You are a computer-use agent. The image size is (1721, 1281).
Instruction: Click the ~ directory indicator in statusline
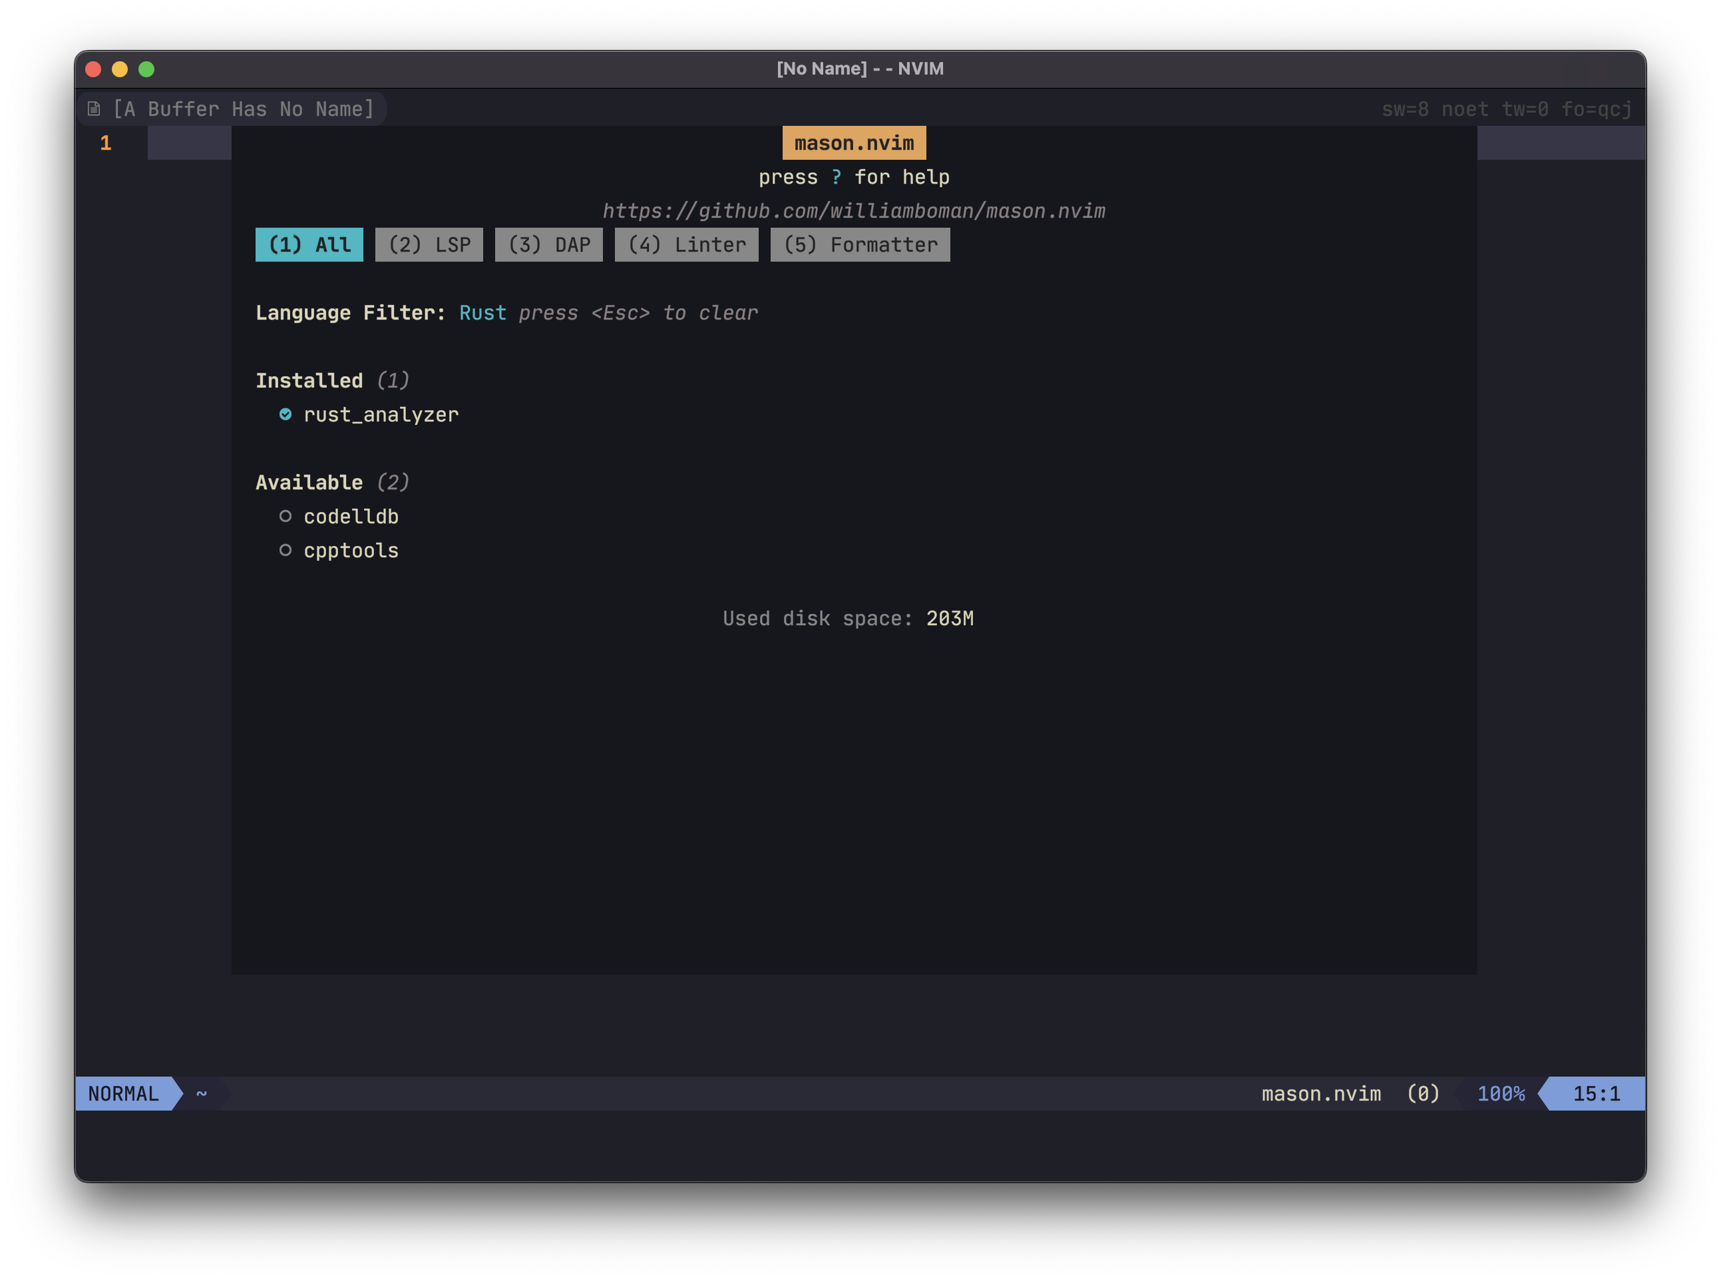[x=202, y=1094]
